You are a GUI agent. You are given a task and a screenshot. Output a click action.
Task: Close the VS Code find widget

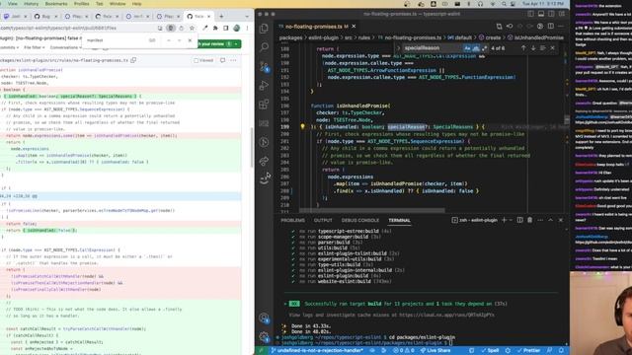[553, 48]
